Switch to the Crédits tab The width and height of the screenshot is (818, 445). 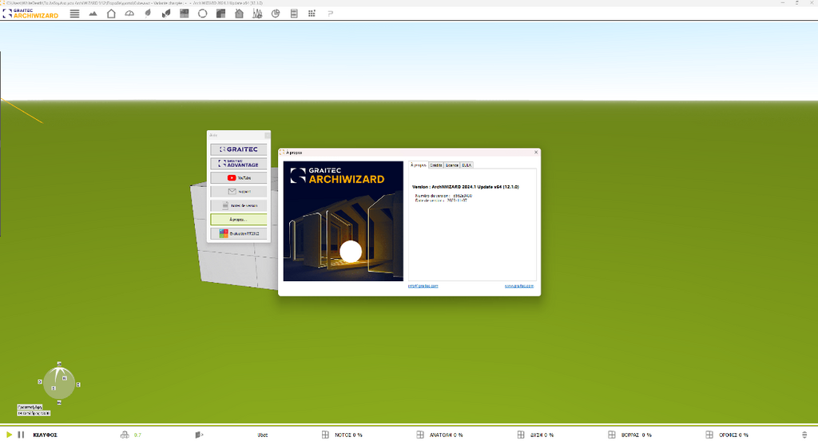(436, 165)
